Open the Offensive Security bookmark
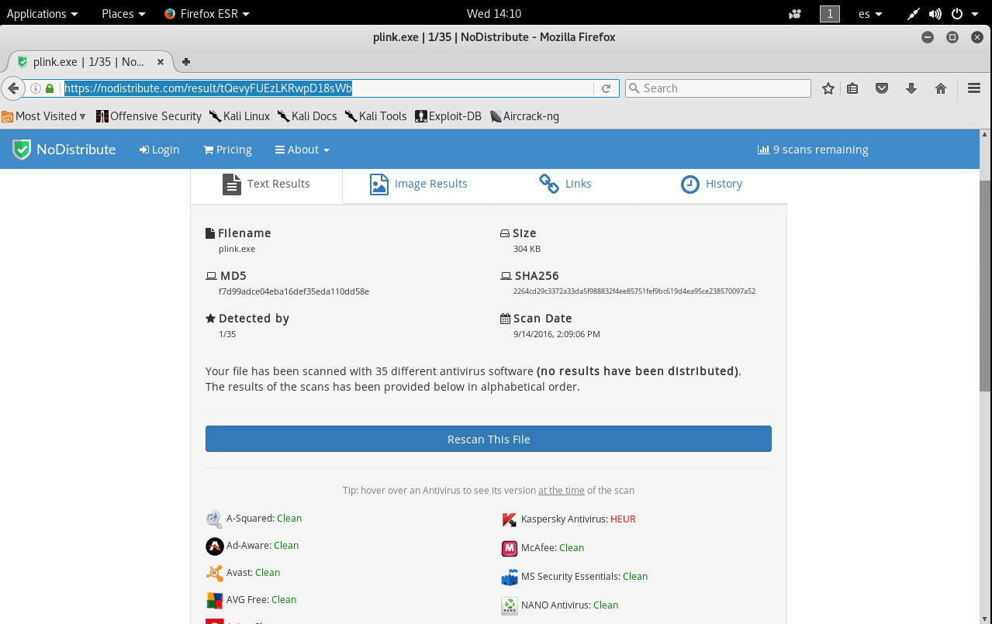The height and width of the screenshot is (624, 992). tap(149, 116)
